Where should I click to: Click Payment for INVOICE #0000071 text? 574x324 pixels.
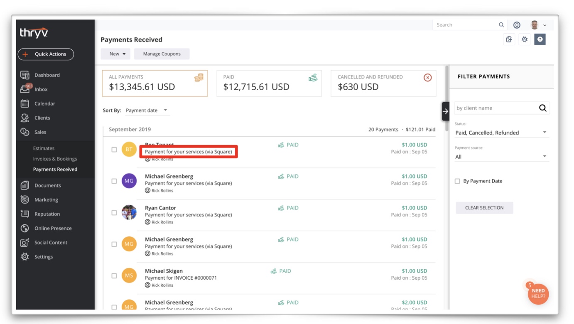(x=181, y=278)
